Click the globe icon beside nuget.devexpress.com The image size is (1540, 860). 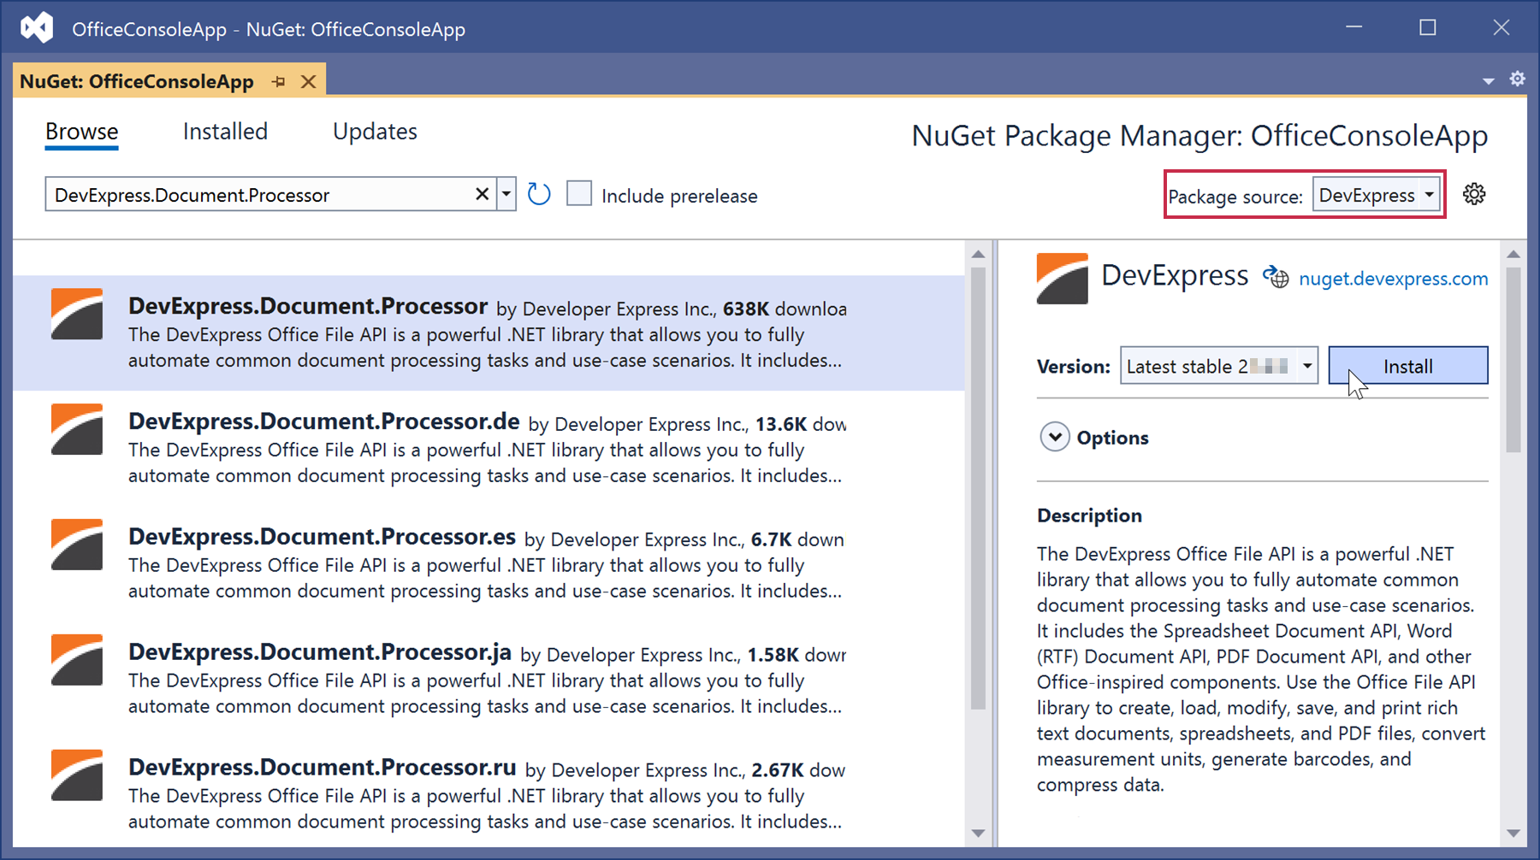[x=1276, y=278]
